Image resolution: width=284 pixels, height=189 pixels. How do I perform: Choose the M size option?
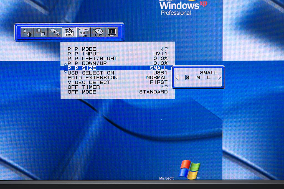point(198,78)
